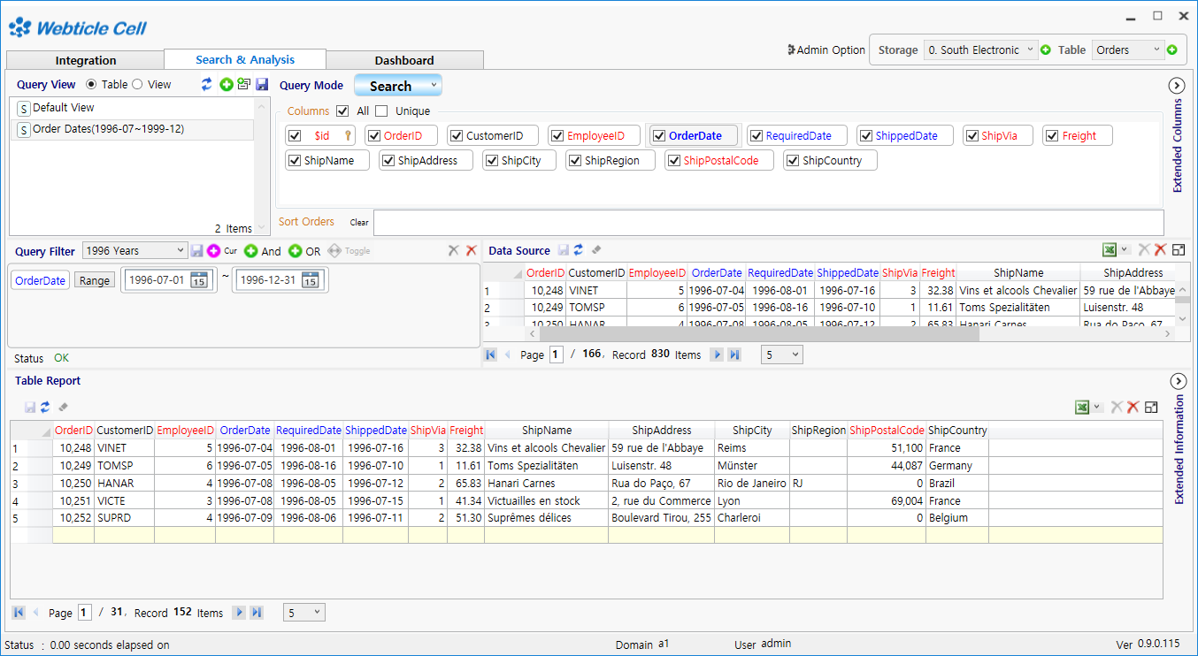Export Data Source grid to Excel
This screenshot has height=656, width=1198.
(1109, 250)
